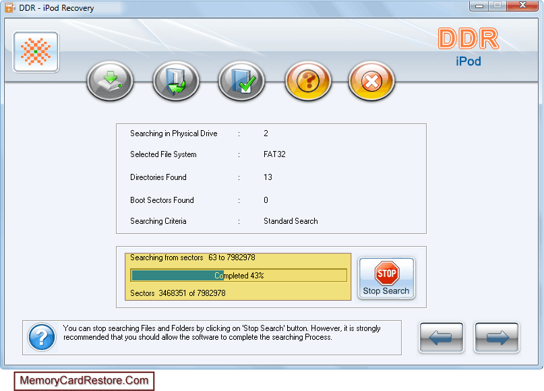Click the stop-search hint message text
The width and height of the screenshot is (544, 391).
tap(222, 333)
